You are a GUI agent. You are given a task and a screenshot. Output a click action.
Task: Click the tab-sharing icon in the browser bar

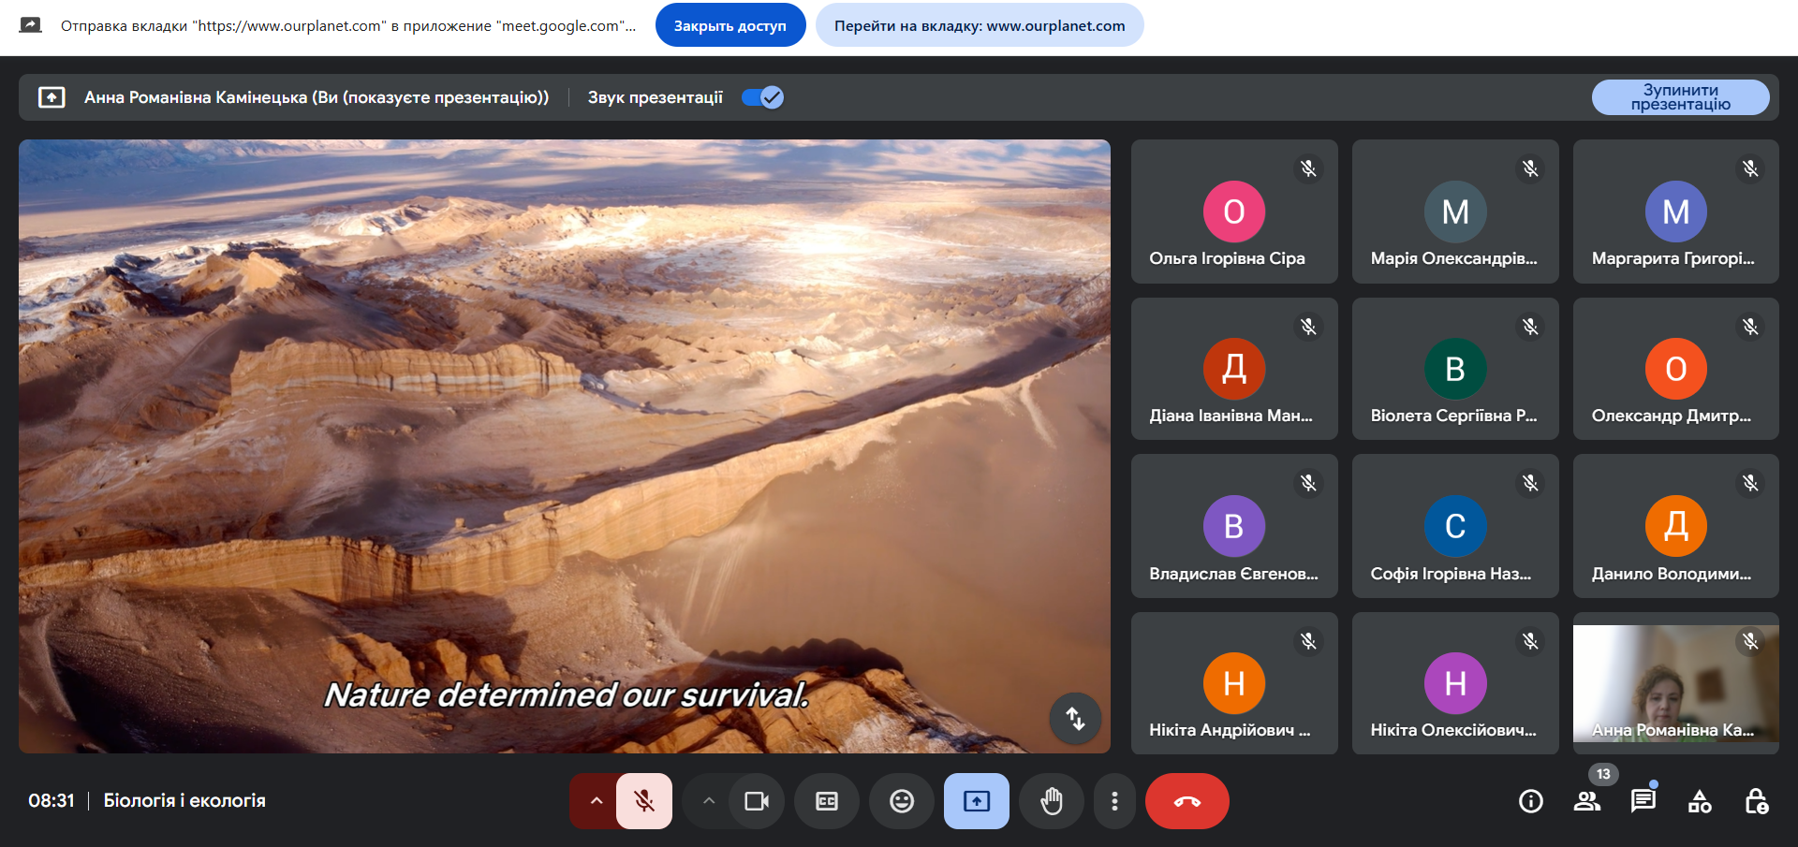click(31, 25)
